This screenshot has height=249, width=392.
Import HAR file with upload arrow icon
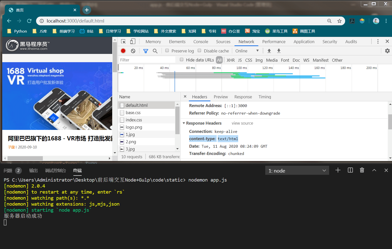(x=269, y=51)
